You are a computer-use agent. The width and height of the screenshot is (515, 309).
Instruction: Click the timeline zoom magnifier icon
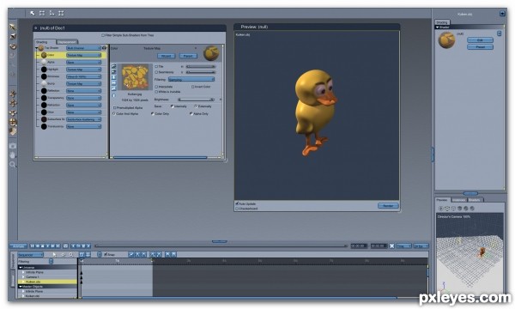[x=71, y=254]
